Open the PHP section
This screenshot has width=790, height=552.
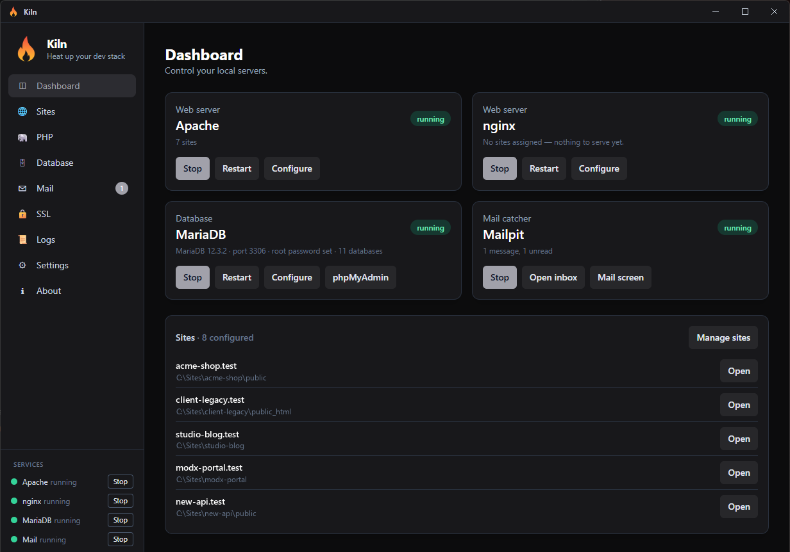[x=72, y=137]
